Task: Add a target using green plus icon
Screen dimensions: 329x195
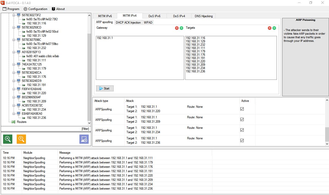Action: pyautogui.click(x=274, y=28)
